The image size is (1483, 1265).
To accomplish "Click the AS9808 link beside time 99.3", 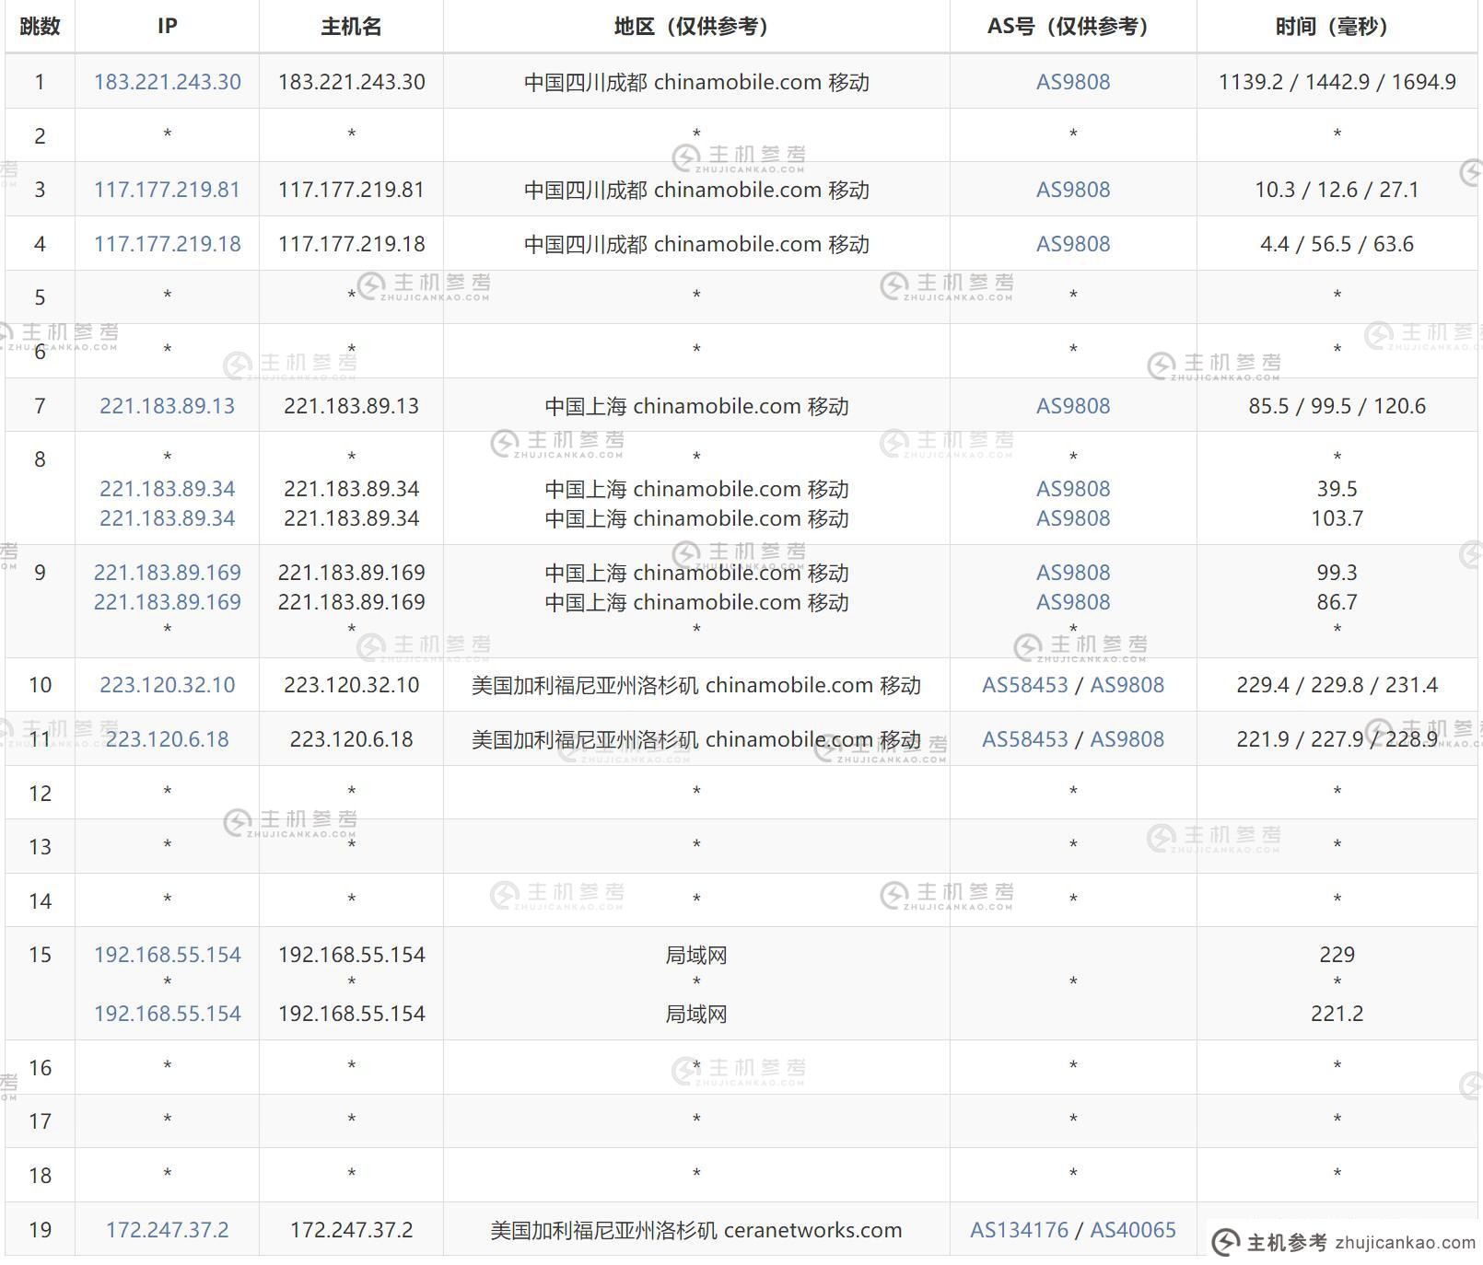I will tap(1073, 573).
